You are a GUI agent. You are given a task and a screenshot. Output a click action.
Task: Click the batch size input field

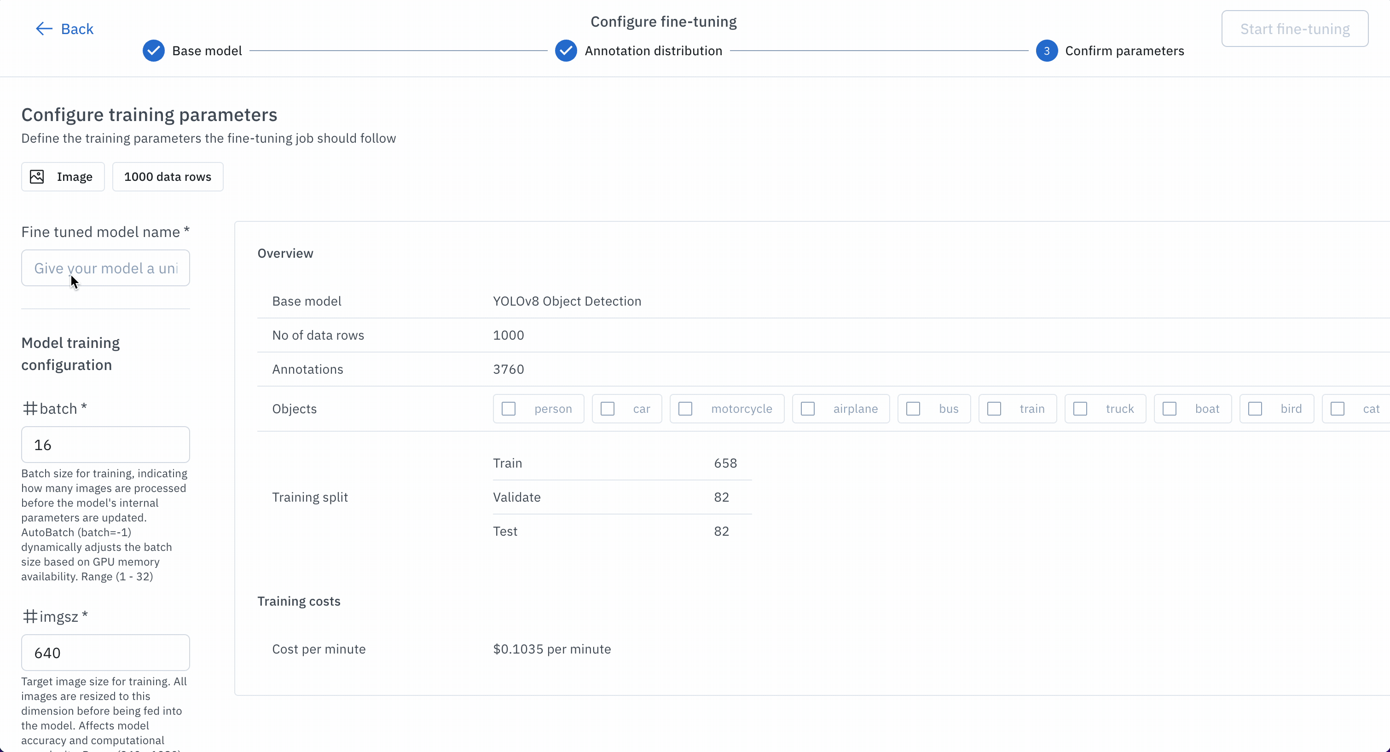(x=106, y=445)
